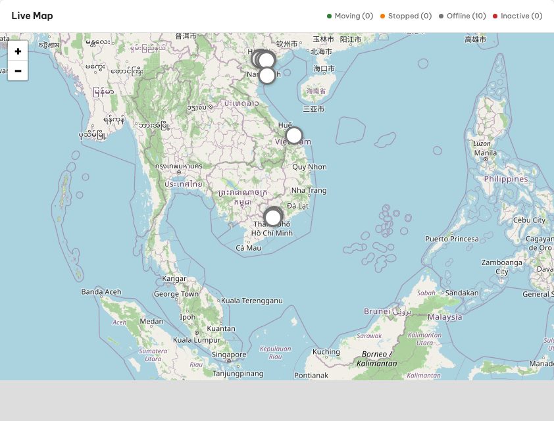This screenshot has height=421, width=554.
Task: Click the Cà Mau map label
Action: pos(249,248)
